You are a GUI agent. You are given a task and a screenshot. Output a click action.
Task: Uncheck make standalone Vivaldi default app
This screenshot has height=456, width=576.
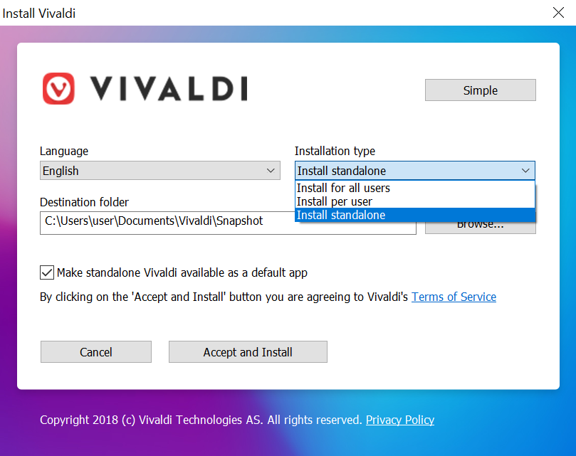[x=46, y=272]
